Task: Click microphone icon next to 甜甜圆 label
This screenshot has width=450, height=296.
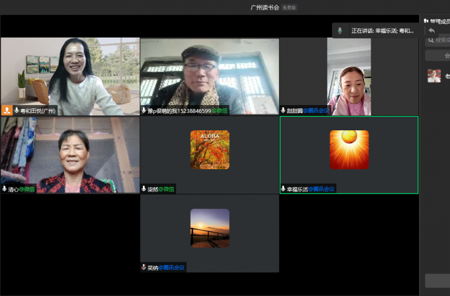Action: pos(283,111)
